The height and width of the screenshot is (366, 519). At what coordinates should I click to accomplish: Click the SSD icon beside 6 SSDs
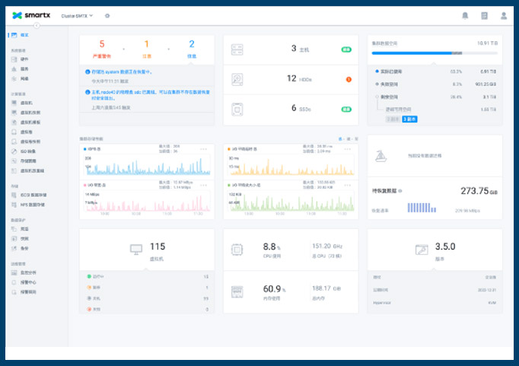[237, 110]
